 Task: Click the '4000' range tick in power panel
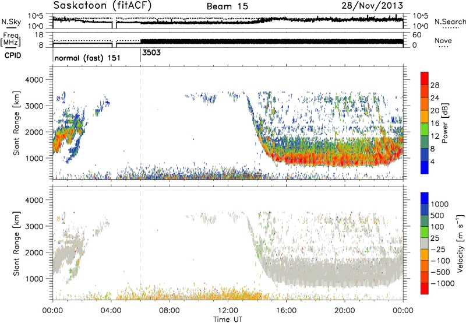[34, 80]
